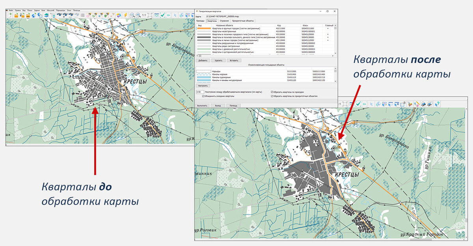Set scale to 1:1 in toolbar
This screenshot has height=246, width=473.
[x=144, y=15]
